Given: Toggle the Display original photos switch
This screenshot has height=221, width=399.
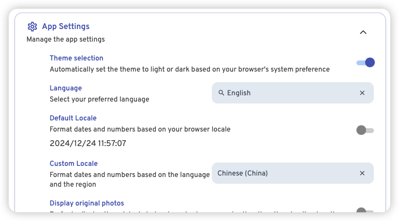Looking at the screenshot, I should pos(365,211).
